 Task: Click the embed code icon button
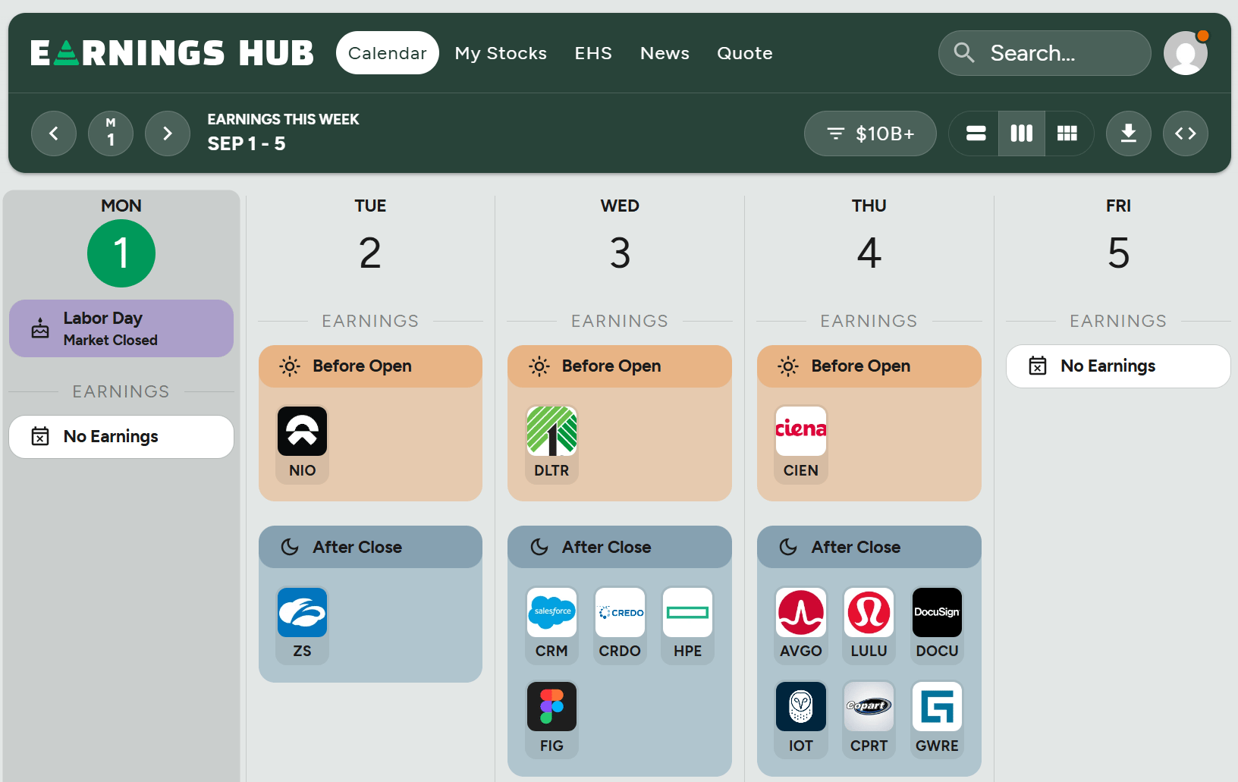point(1186,133)
